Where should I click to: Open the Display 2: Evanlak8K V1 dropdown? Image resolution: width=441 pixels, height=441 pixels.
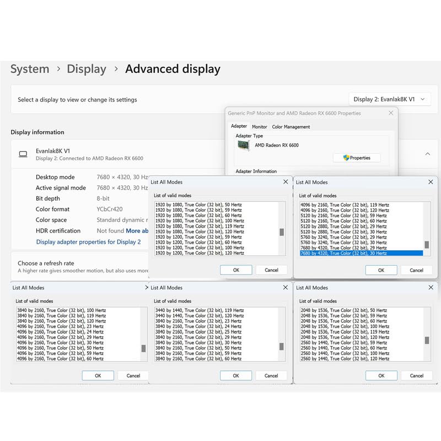coord(389,99)
